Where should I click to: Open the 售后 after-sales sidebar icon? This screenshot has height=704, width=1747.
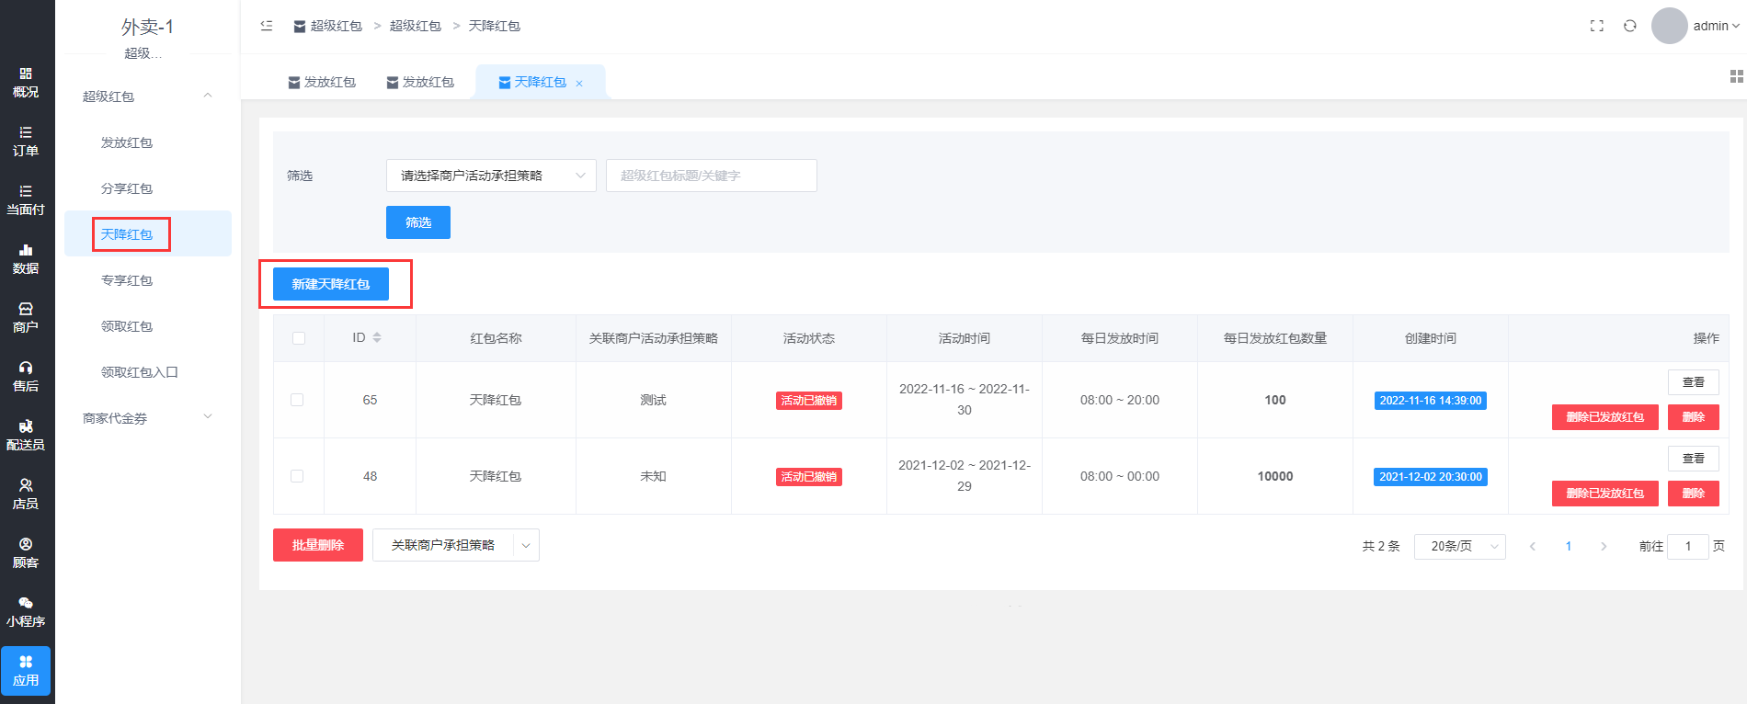(26, 377)
